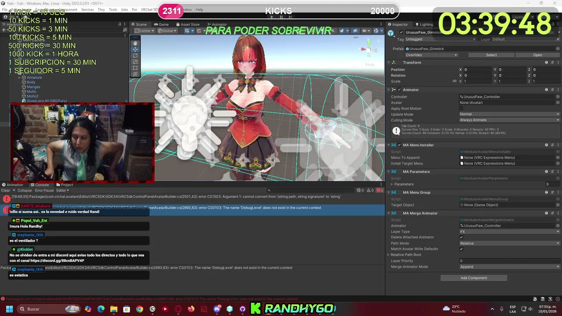Select the Rect tool in Scene view

(135, 68)
